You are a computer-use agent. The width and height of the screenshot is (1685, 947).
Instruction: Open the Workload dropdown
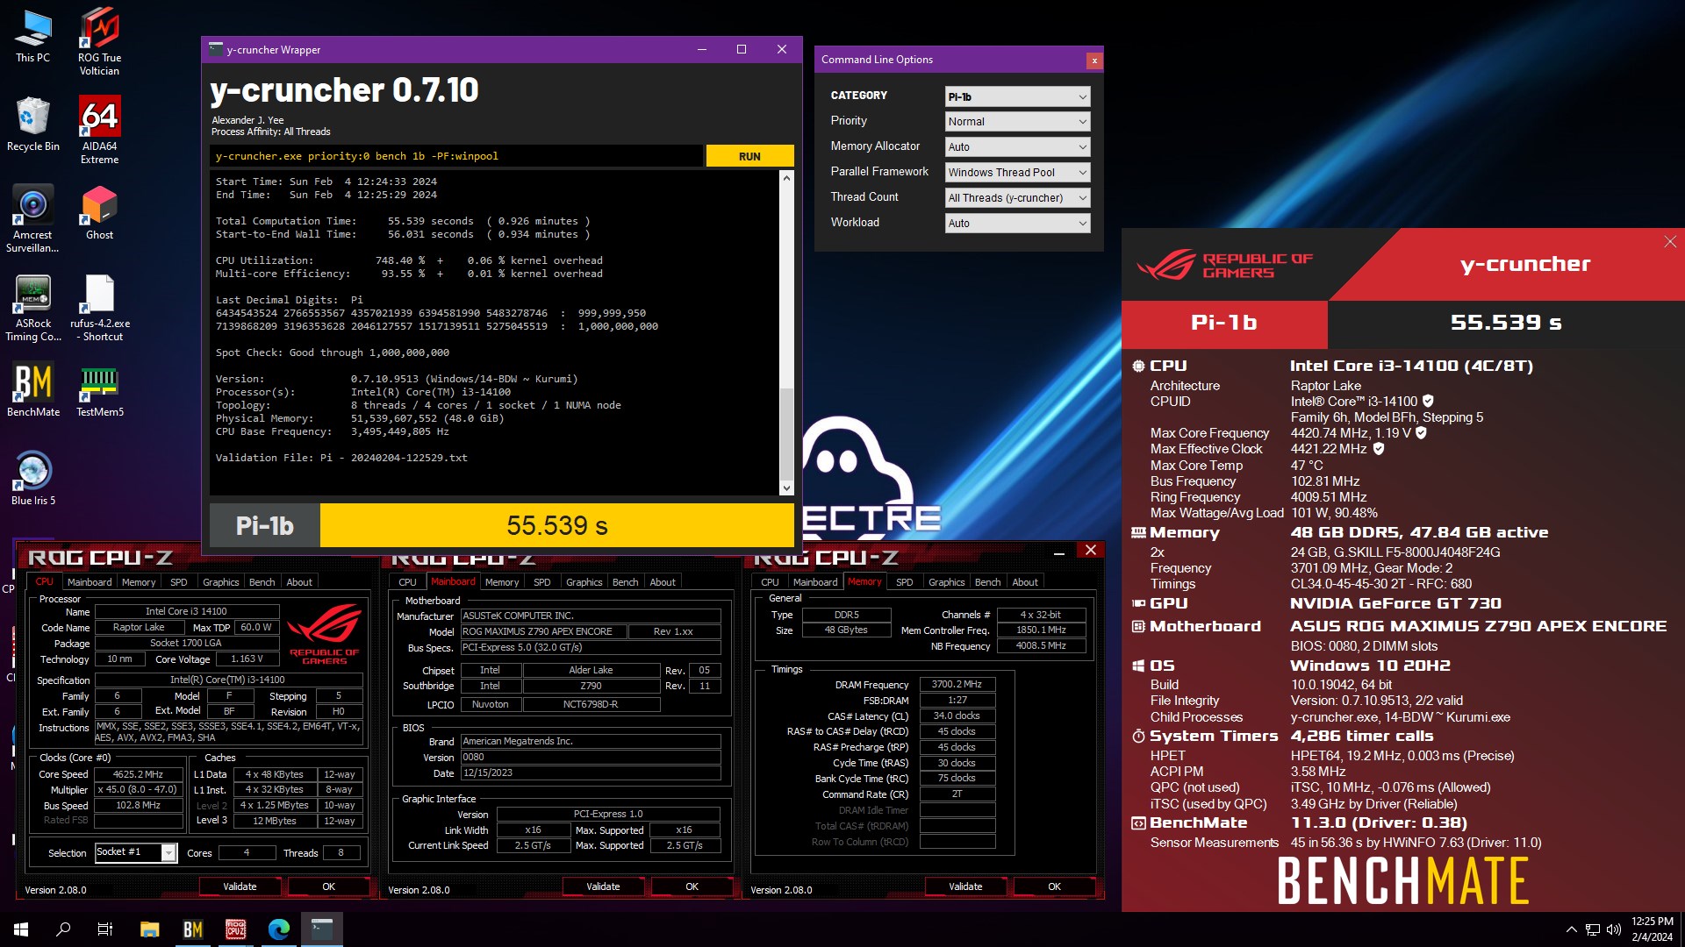pyautogui.click(x=1017, y=224)
